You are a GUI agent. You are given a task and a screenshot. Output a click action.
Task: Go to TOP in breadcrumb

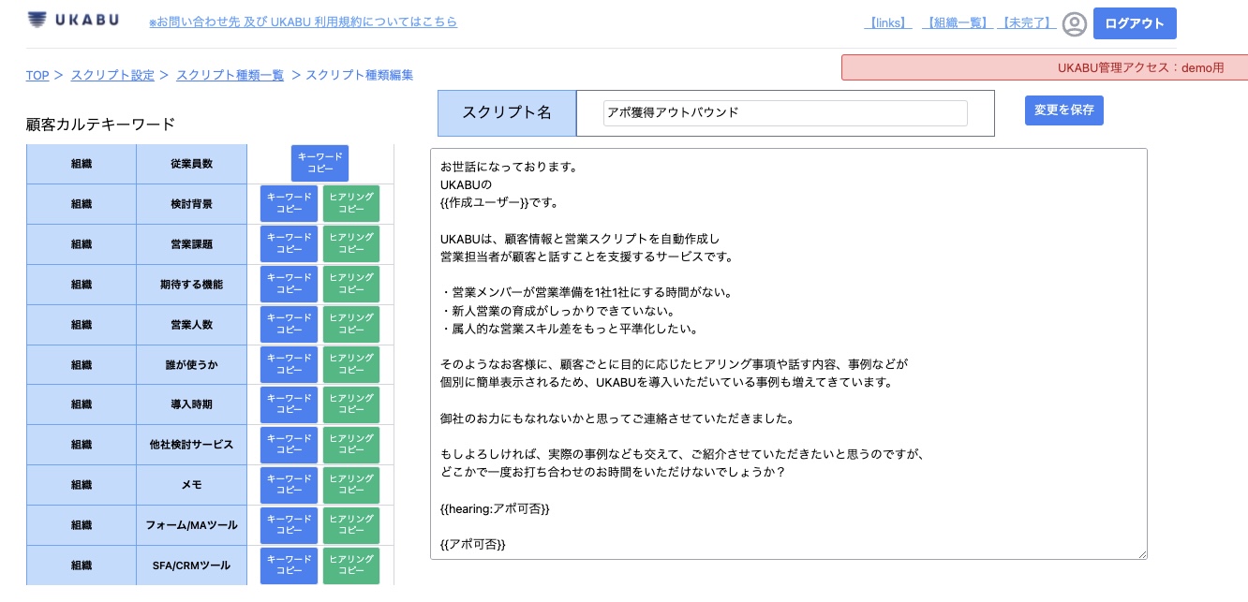[37, 75]
